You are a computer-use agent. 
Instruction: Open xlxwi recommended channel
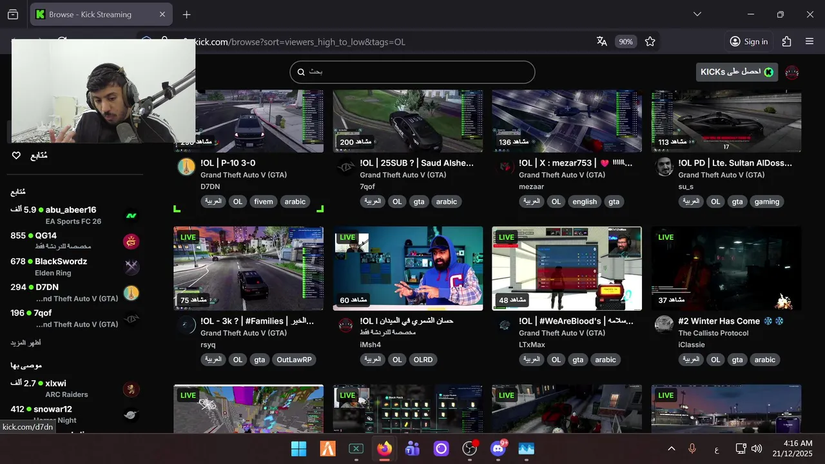74,389
